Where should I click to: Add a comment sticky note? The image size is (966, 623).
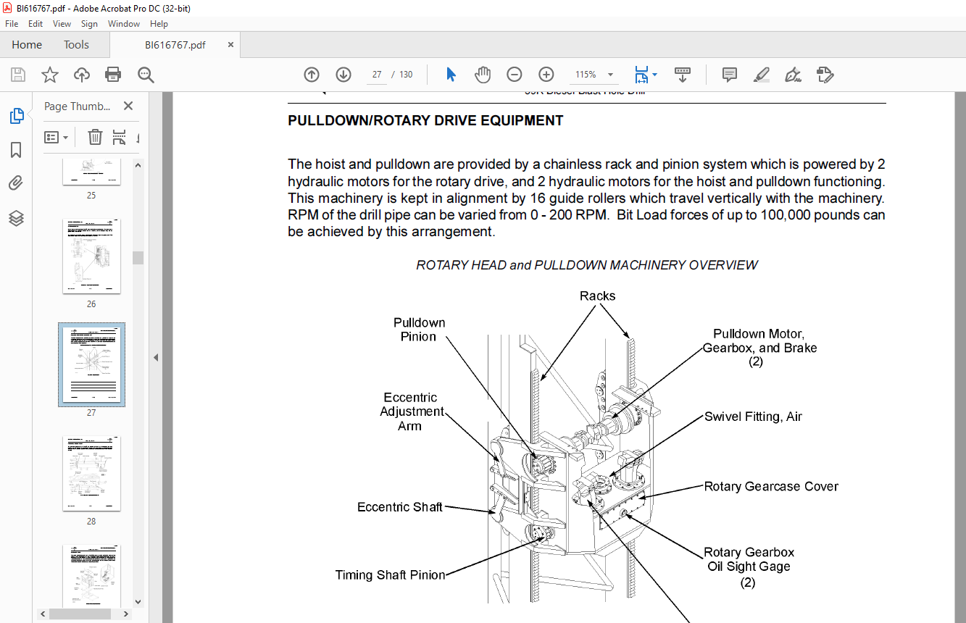730,75
